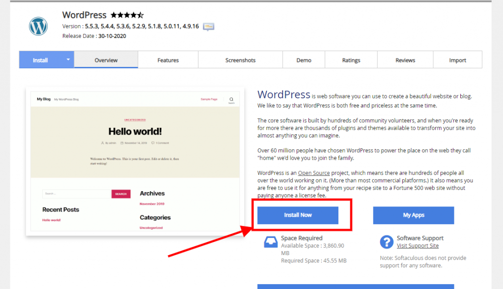
Task: Switch to the Import tab
Action: pyautogui.click(x=457, y=60)
